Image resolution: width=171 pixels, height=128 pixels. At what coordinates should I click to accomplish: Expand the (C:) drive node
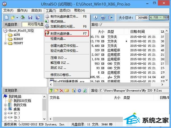point(5,113)
